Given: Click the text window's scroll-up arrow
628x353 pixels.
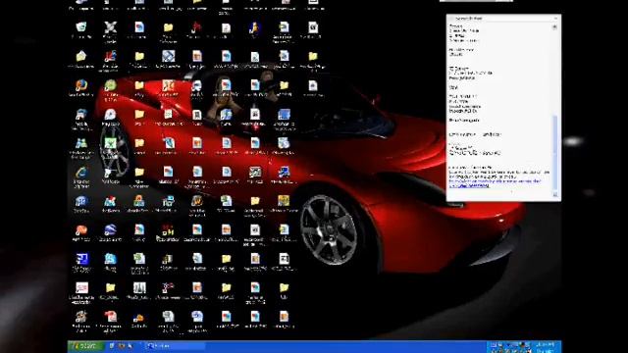Looking at the screenshot, I should point(554,26).
